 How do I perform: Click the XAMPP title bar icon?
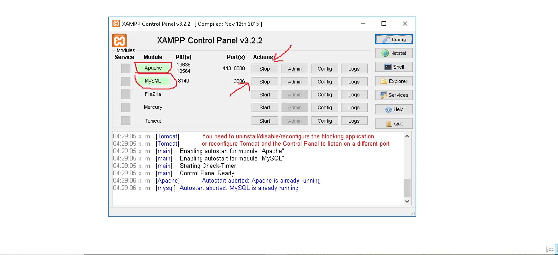click(117, 24)
